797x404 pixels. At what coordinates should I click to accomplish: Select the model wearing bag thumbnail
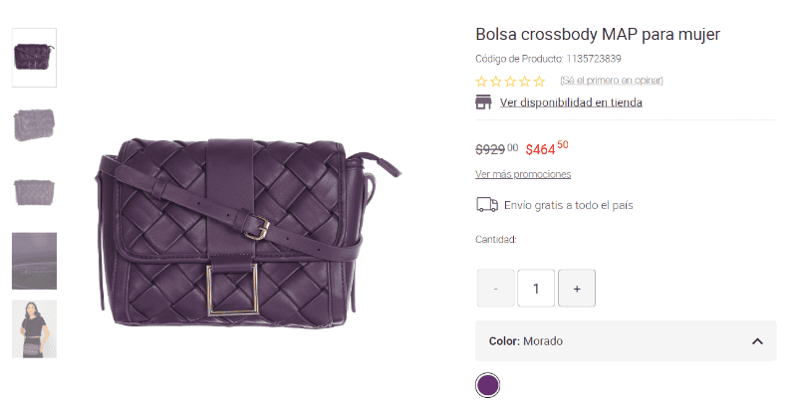34,328
